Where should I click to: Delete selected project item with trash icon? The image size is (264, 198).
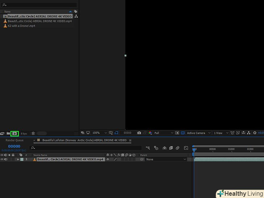pos(33,133)
